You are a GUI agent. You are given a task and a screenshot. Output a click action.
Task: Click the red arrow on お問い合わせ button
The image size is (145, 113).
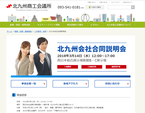click(128, 84)
